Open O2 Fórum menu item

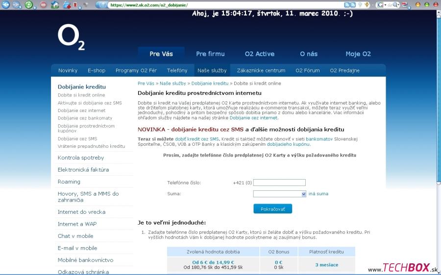click(x=307, y=70)
